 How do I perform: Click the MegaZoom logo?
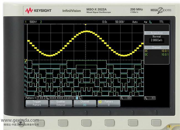[161, 11]
